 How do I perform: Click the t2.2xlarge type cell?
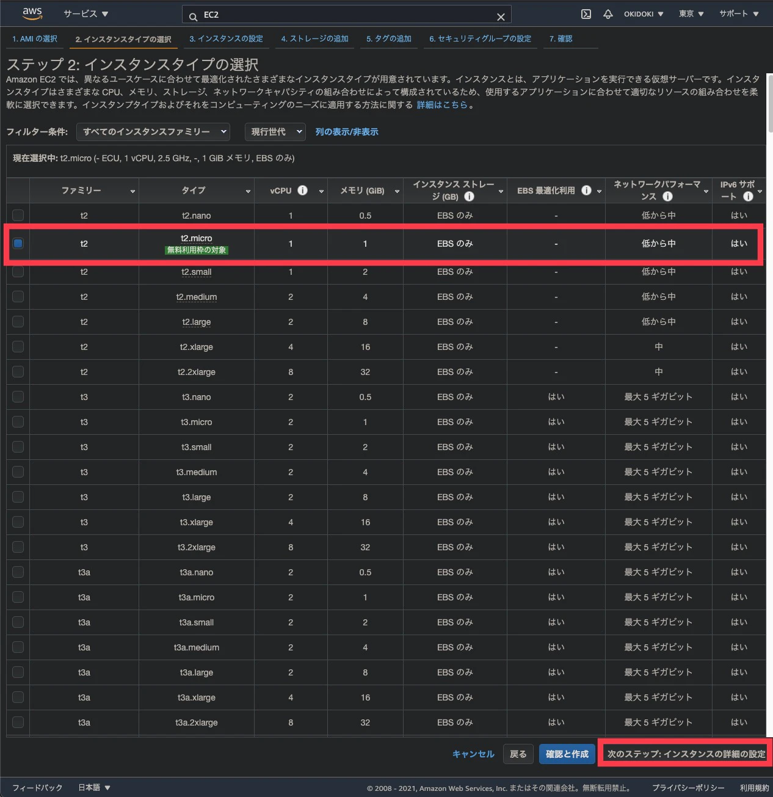197,372
